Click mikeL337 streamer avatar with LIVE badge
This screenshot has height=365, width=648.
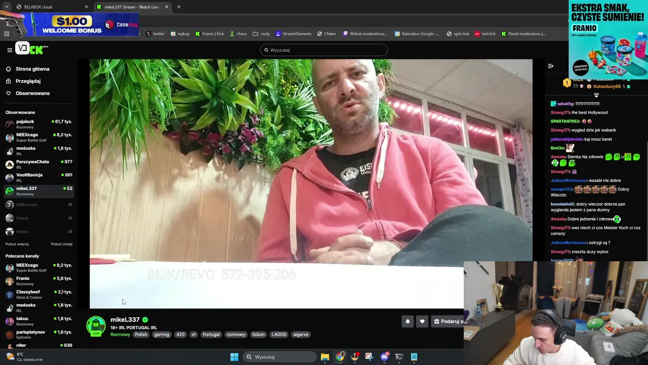click(x=96, y=326)
